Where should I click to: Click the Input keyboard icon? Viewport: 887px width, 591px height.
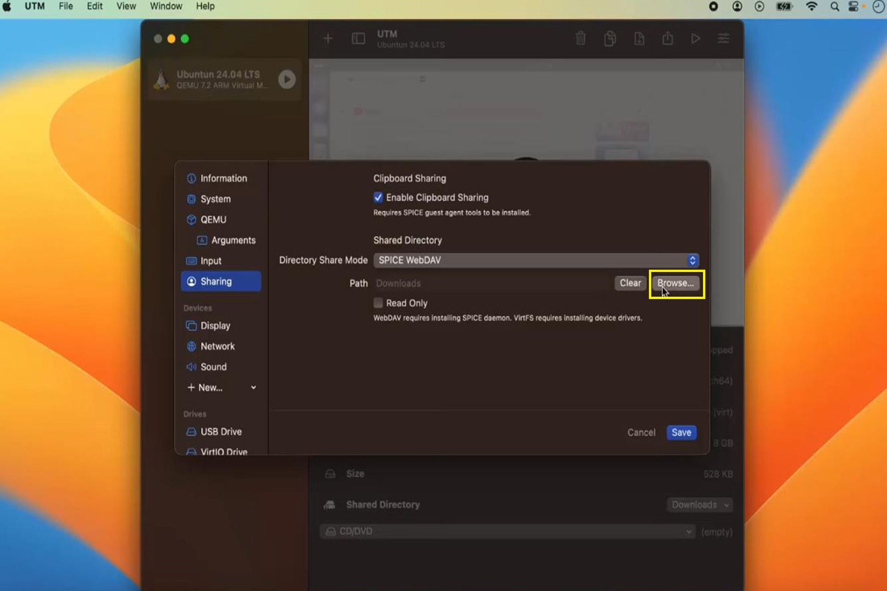191,261
